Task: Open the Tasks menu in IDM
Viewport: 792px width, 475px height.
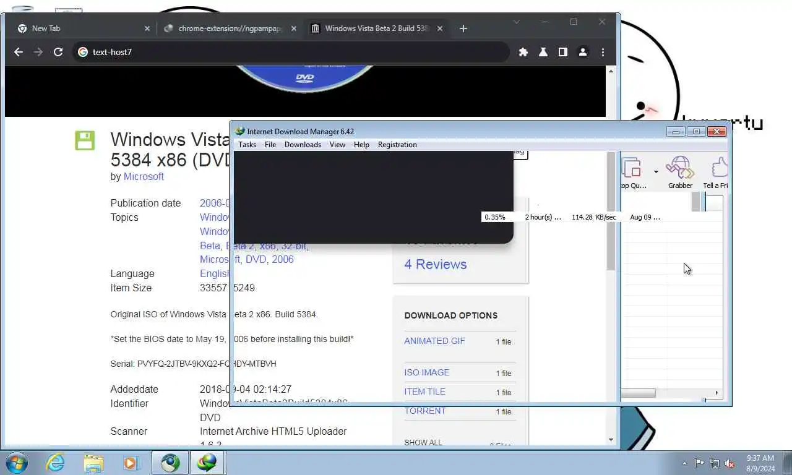Action: 247,145
